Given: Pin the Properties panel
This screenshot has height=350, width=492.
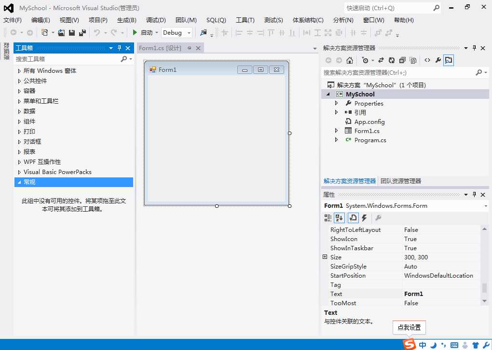Looking at the screenshot, I should 475,194.
